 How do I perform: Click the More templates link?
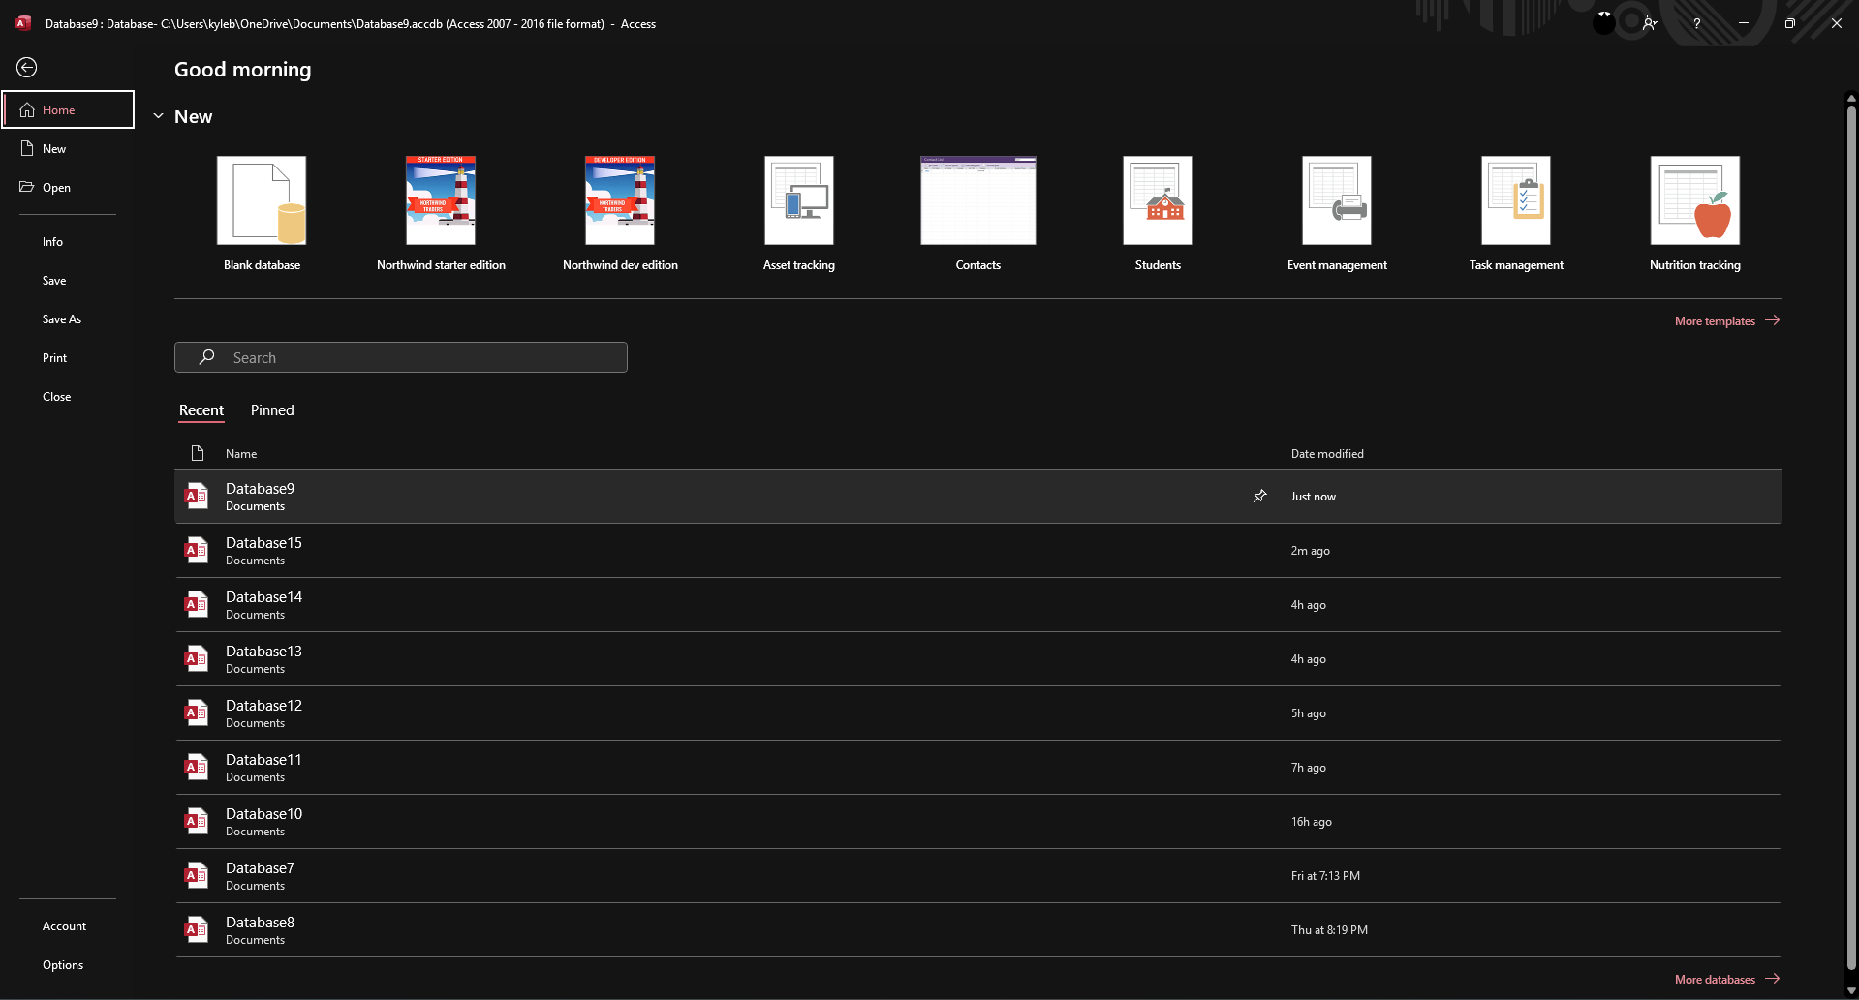pos(1727,320)
